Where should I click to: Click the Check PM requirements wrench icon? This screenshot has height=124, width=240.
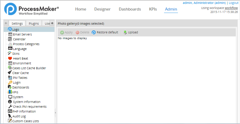10,107
